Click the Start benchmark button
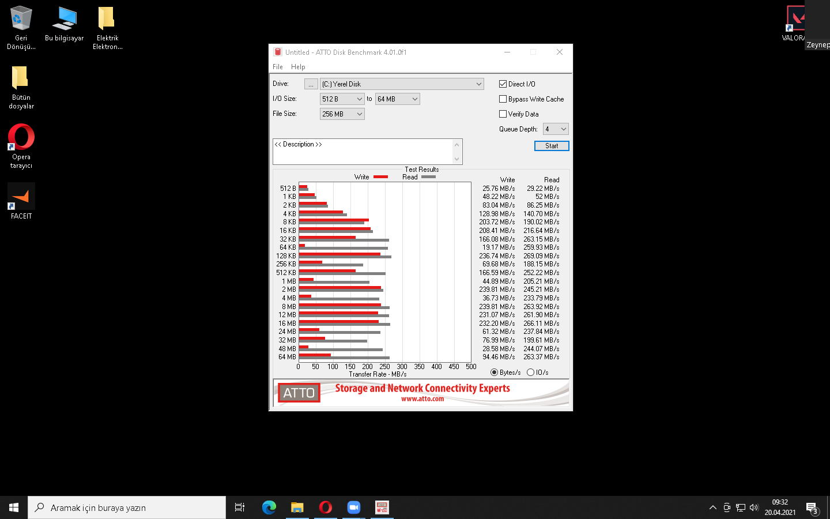 552,146
